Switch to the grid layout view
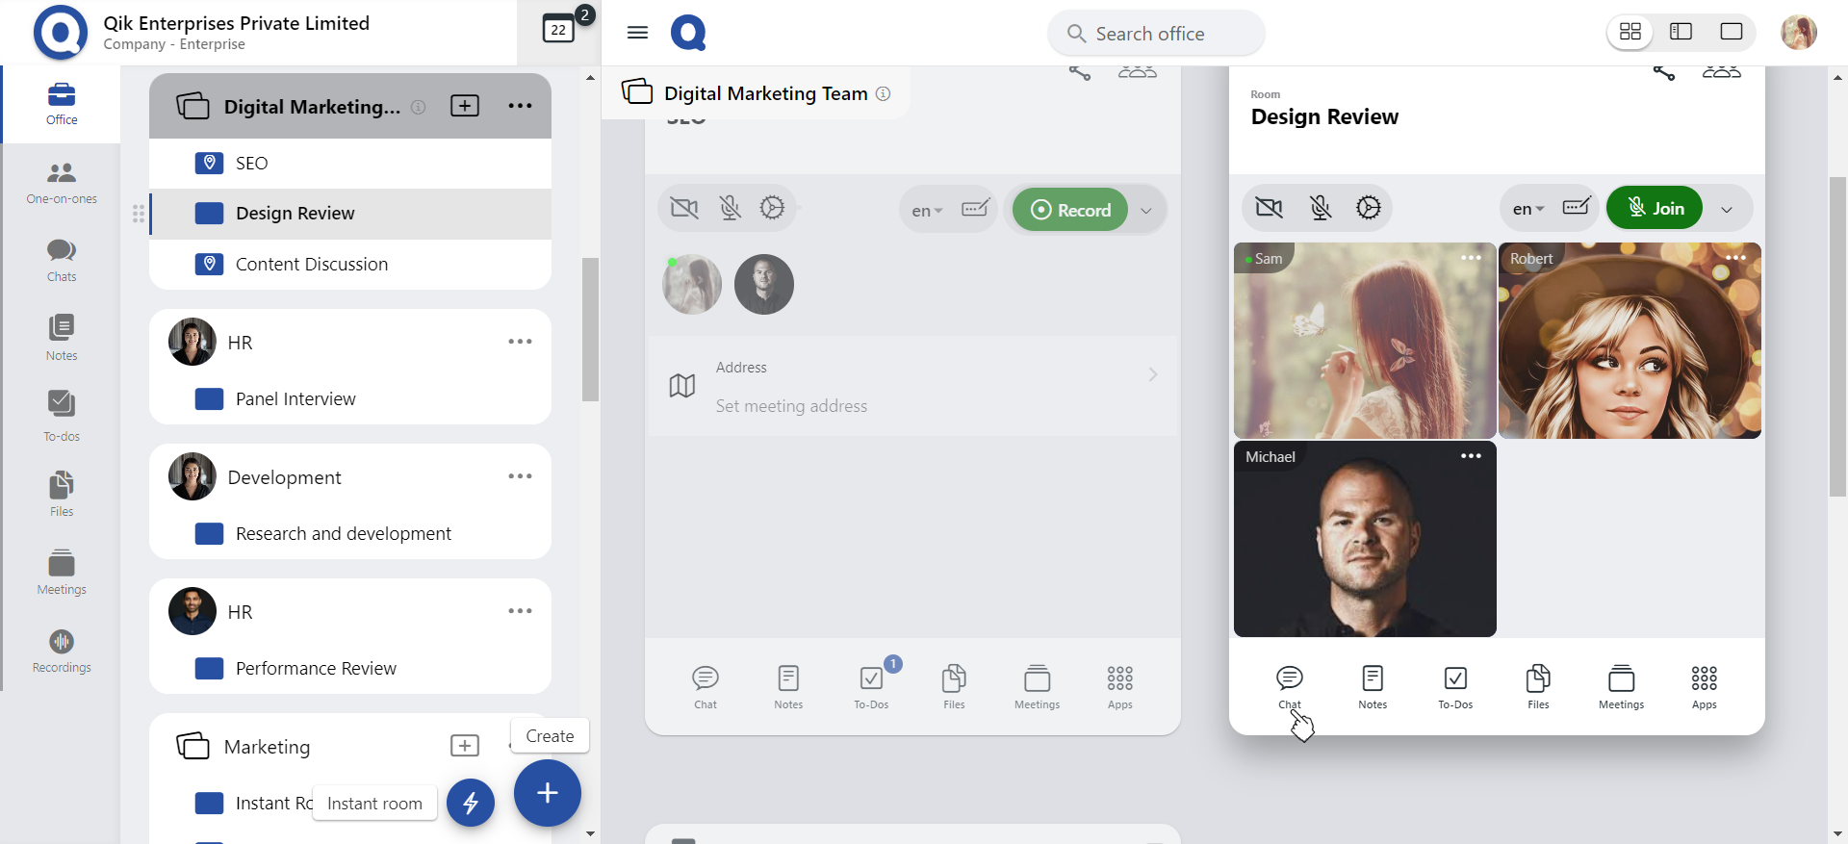This screenshot has width=1848, height=844. tap(1630, 32)
